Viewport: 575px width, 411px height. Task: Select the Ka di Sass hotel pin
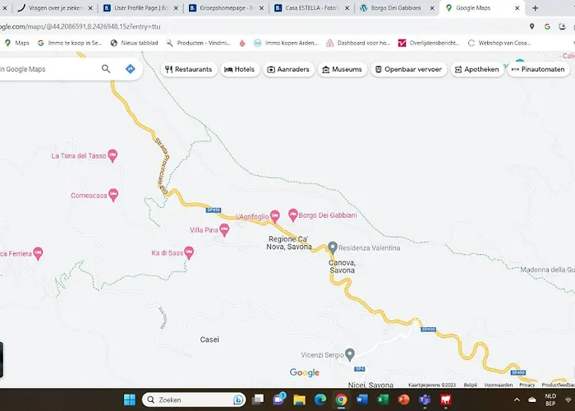[x=189, y=252]
